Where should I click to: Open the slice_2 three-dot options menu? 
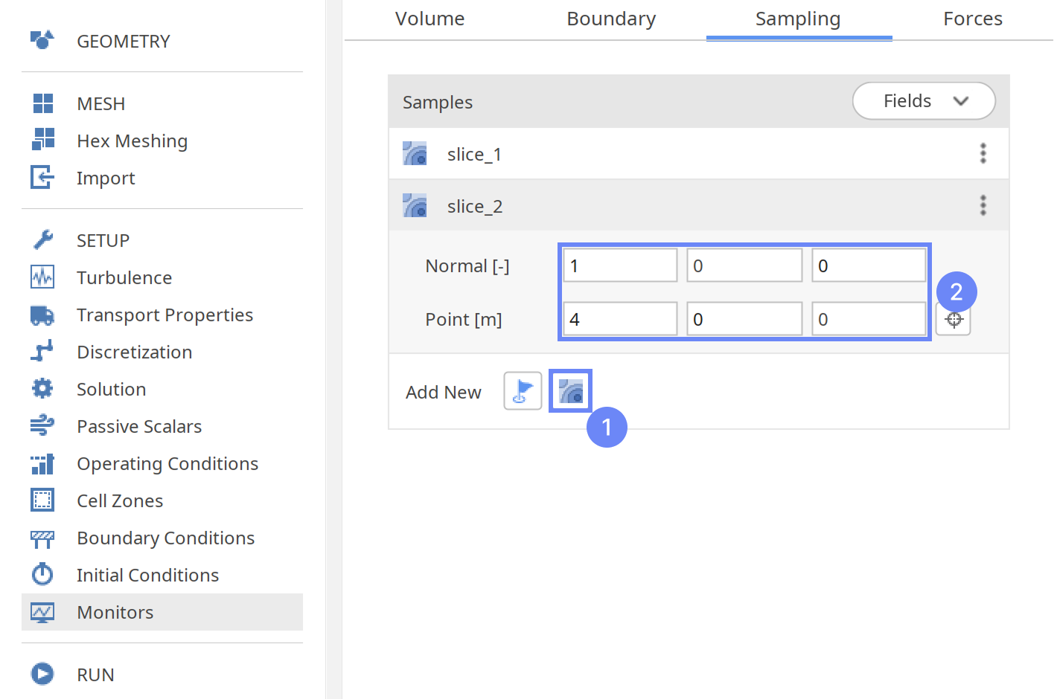983,206
